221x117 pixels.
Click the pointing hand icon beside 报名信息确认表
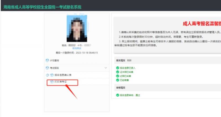pyautogui.click(x=47, y=75)
